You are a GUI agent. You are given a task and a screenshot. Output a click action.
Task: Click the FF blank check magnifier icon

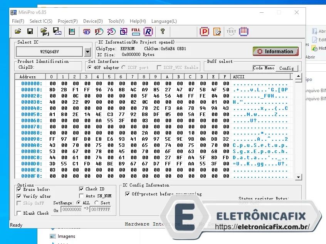(99, 32)
